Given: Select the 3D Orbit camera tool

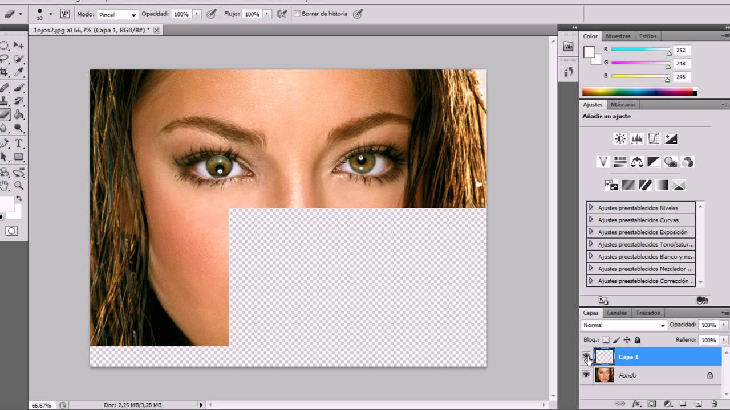Looking at the screenshot, I should click(x=19, y=173).
